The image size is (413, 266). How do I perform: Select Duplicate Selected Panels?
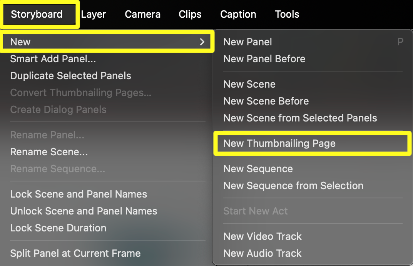tap(70, 76)
